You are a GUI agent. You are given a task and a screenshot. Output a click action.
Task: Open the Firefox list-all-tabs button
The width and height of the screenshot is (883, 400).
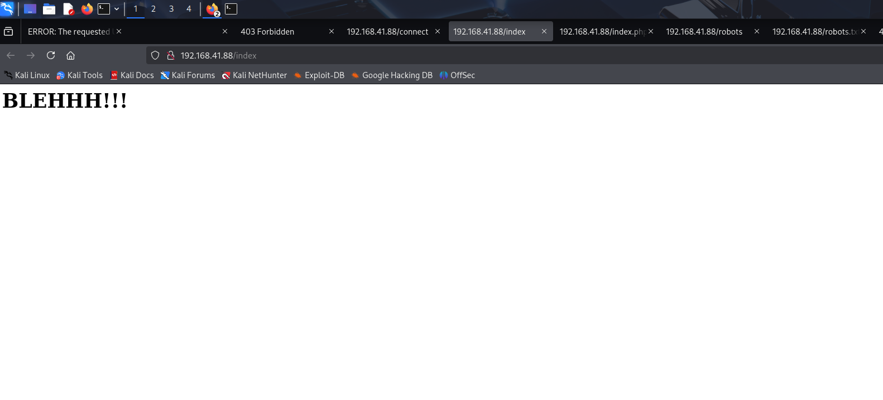click(8, 32)
